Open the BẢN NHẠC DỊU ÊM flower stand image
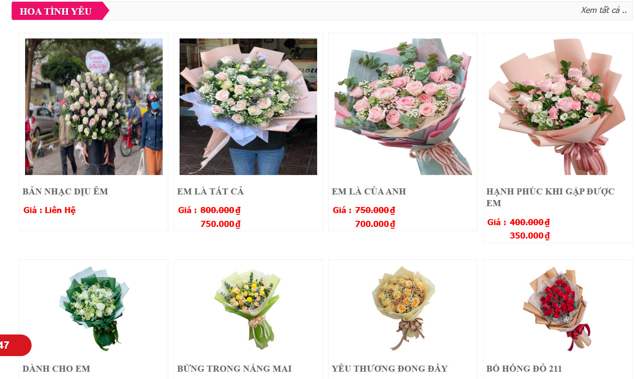Image resolution: width=636 pixels, height=379 pixels. (94, 107)
